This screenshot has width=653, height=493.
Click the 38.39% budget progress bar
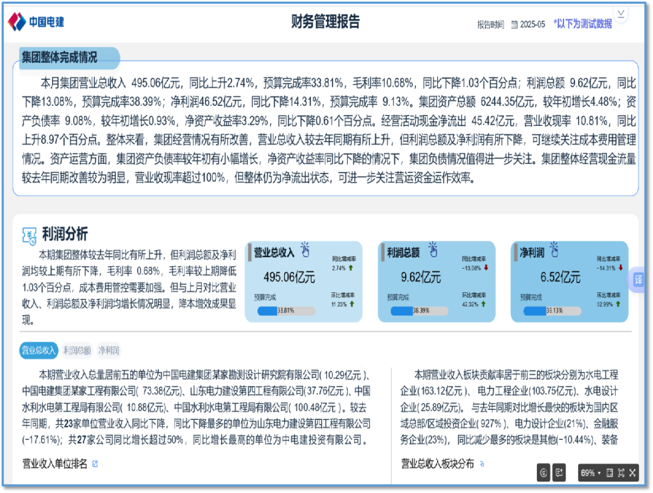[x=419, y=311]
